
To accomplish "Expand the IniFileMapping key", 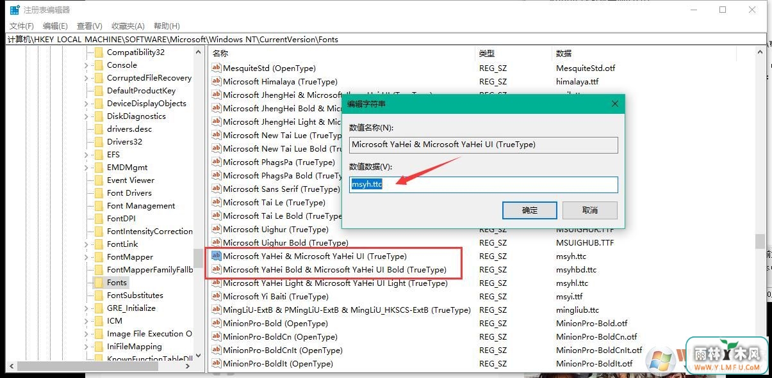I will tap(86, 347).
